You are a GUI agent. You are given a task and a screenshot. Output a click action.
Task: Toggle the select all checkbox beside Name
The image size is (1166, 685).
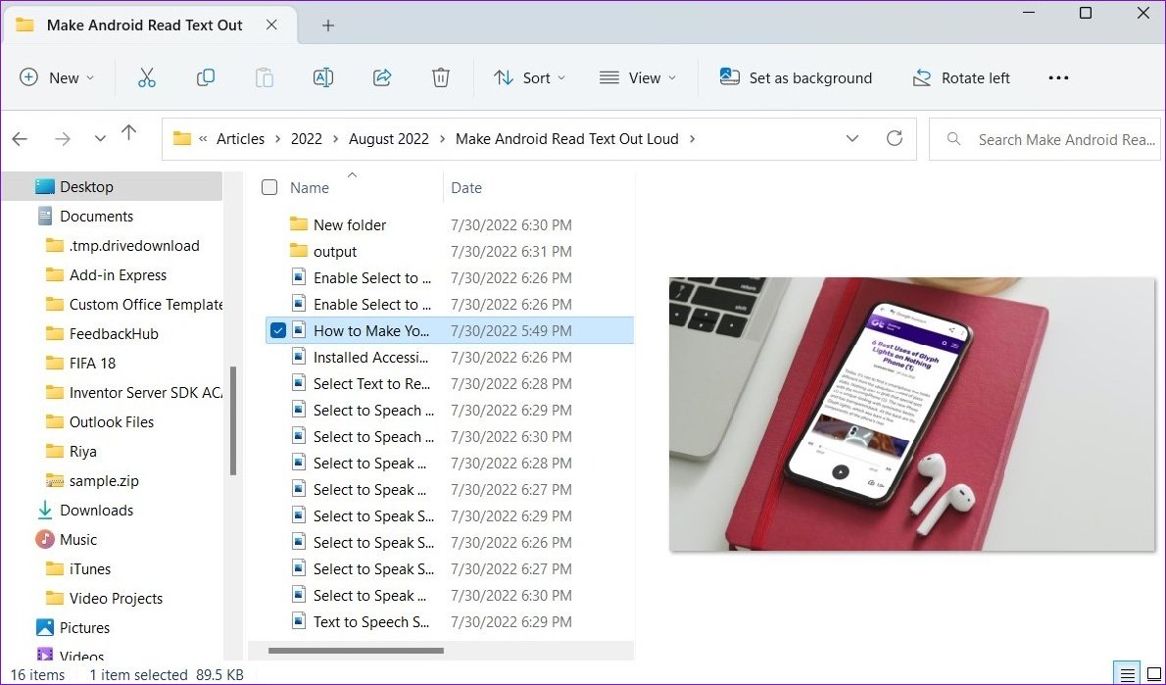click(269, 187)
